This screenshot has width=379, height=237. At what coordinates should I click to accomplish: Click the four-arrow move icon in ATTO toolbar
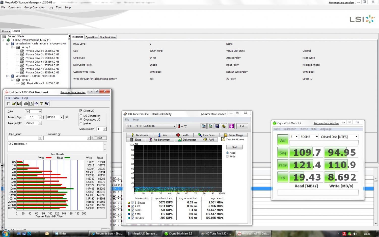tap(36, 104)
